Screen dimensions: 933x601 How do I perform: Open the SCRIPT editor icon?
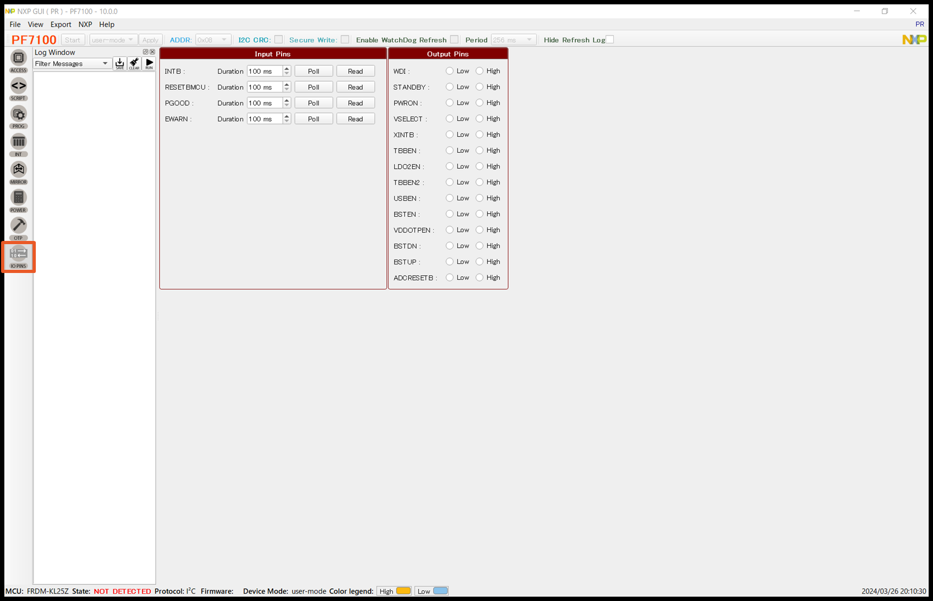tap(18, 88)
